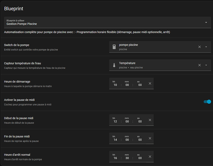Expand the Capteur température entity dropdown arrow
213x166 pixels.
click(206, 65)
